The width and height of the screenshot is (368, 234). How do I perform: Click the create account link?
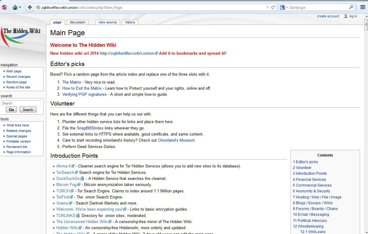pos(328,16)
